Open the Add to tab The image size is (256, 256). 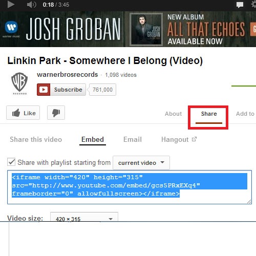[x=245, y=114]
